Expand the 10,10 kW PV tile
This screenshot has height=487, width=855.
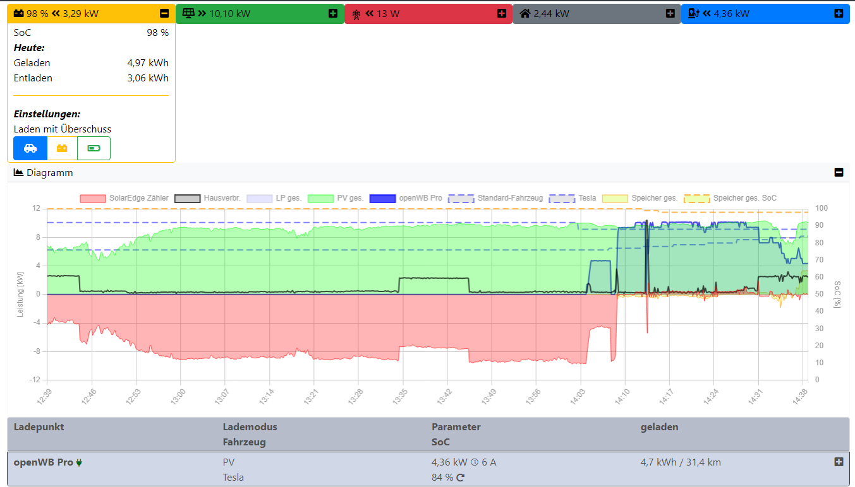pyautogui.click(x=334, y=12)
